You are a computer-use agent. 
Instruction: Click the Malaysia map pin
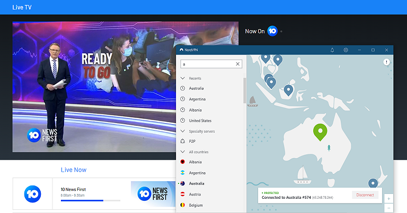point(271,83)
